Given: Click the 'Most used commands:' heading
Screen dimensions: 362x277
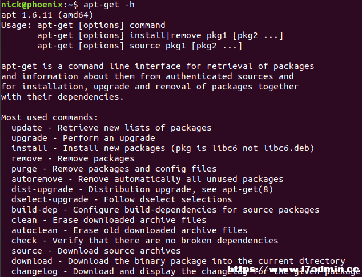Looking at the screenshot, I should pos(50,117).
